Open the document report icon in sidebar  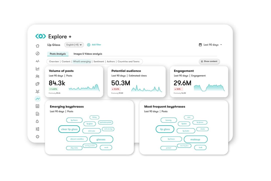pyautogui.click(x=37, y=114)
